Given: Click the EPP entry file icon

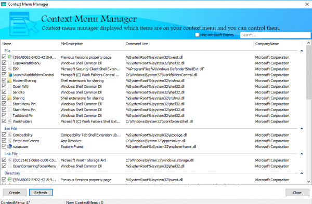Looking at the screenshot, I should pyautogui.click(x=9, y=69).
